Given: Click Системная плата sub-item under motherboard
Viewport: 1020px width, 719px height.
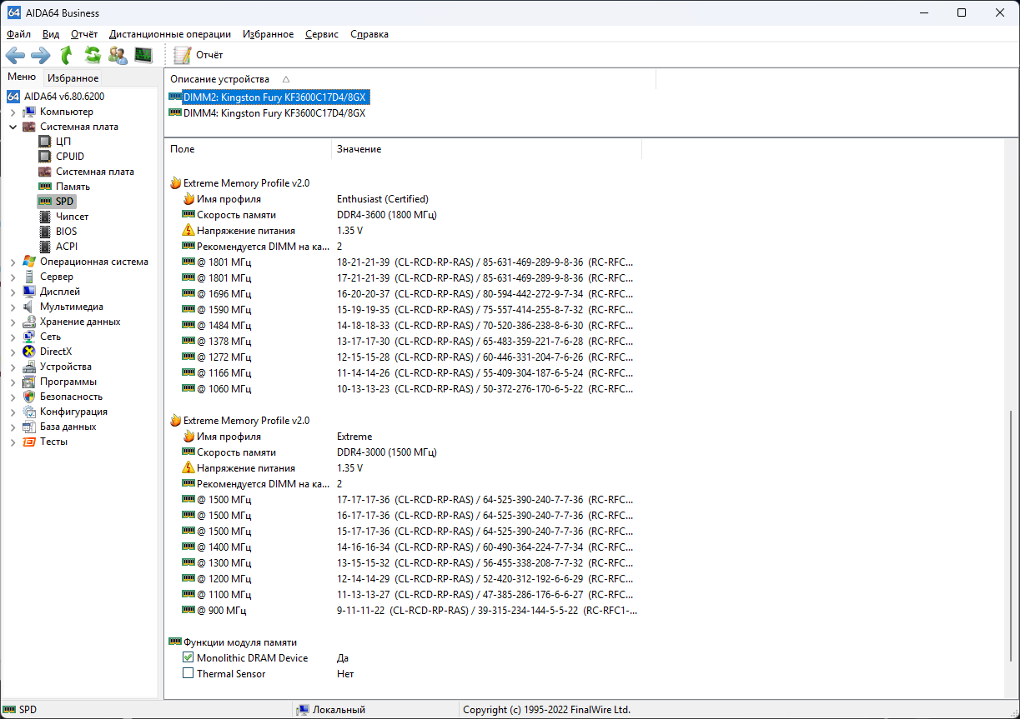Looking at the screenshot, I should click(94, 172).
